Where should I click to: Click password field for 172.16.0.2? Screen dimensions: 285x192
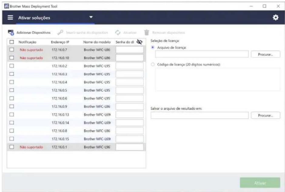(x=129, y=66)
